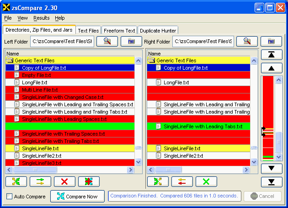Click the Left Folder path input field
Screen dimensions: 288x208
(62, 41)
